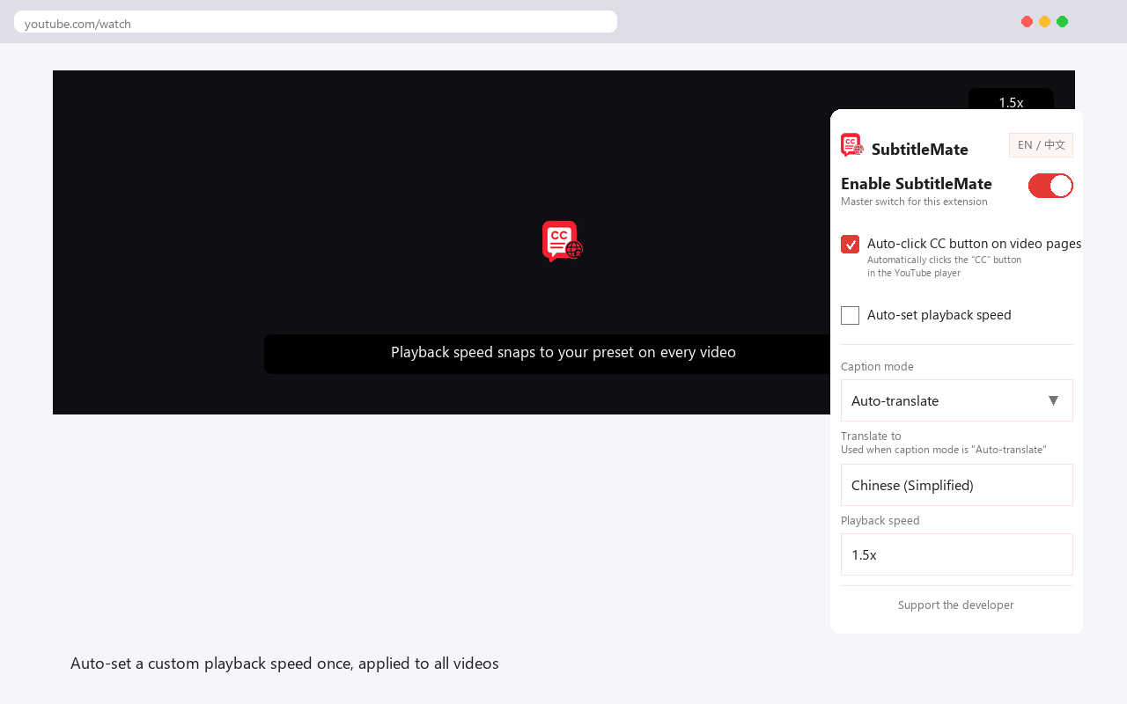Click the youtube.com/watch address bar
1127x704 pixels.
[x=315, y=22]
